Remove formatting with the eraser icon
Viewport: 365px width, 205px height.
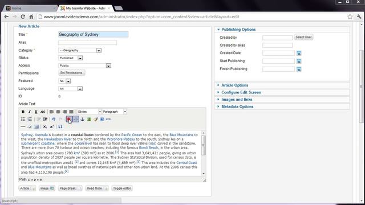pos(30,126)
